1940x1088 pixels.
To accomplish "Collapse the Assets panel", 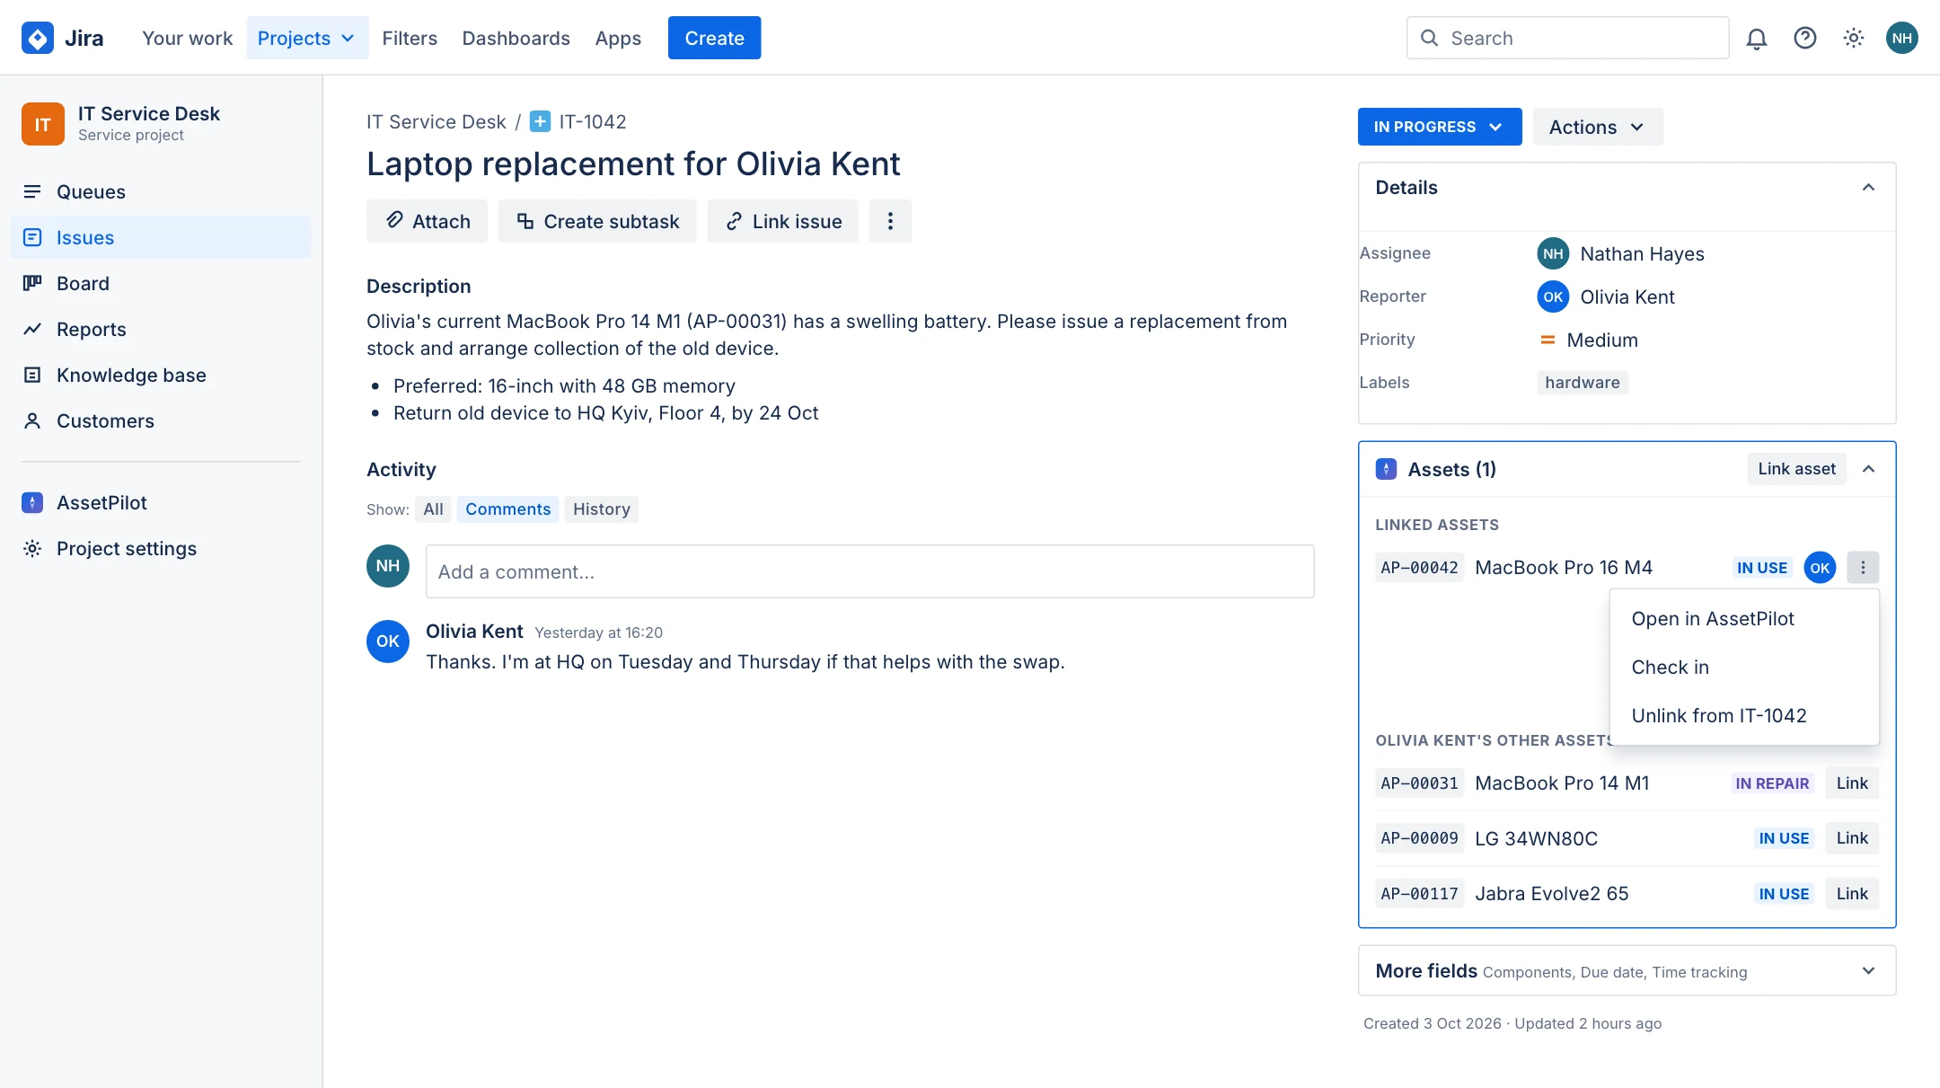I will (x=1868, y=469).
